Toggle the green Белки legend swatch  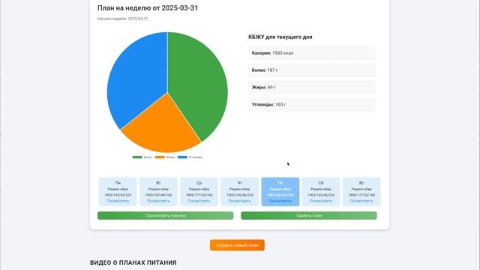pyautogui.click(x=137, y=157)
